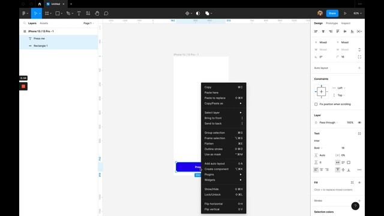Add a stroke with plus icon
The height and width of the screenshot is (216, 384).
click(x=359, y=200)
